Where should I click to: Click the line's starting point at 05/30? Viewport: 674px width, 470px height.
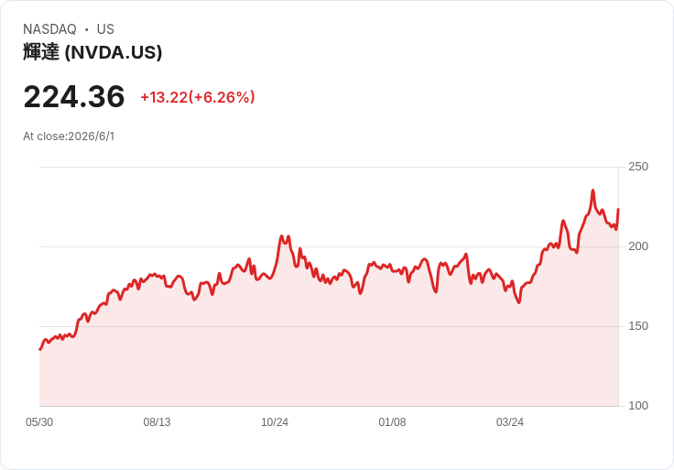click(x=40, y=350)
